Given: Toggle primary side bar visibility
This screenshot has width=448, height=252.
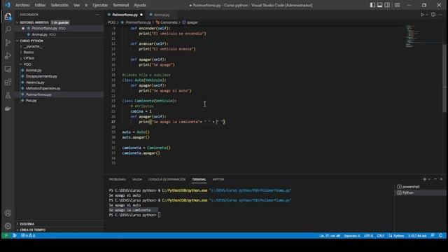Looking at the screenshot, I should [x=372, y=5].
